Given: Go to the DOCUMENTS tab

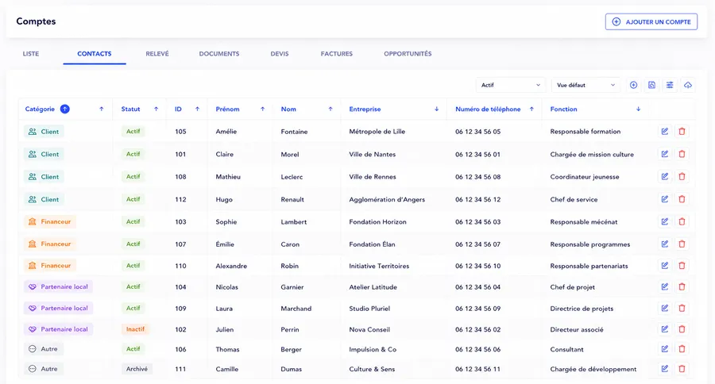Looking at the screenshot, I should 219,54.
